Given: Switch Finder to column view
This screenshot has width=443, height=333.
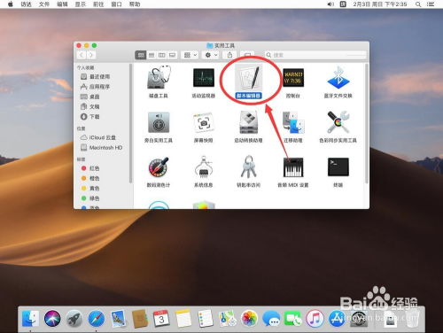Looking at the screenshot, I should (x=162, y=55).
